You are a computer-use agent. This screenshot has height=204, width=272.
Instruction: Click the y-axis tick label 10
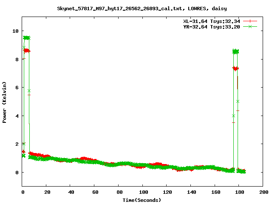pos(15,31)
